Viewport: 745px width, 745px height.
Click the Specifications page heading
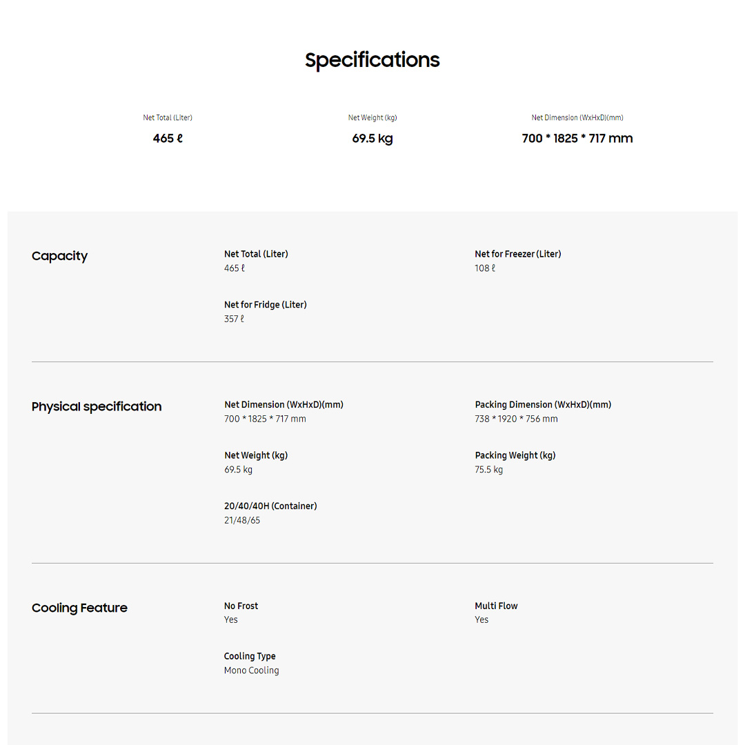pyautogui.click(x=372, y=60)
